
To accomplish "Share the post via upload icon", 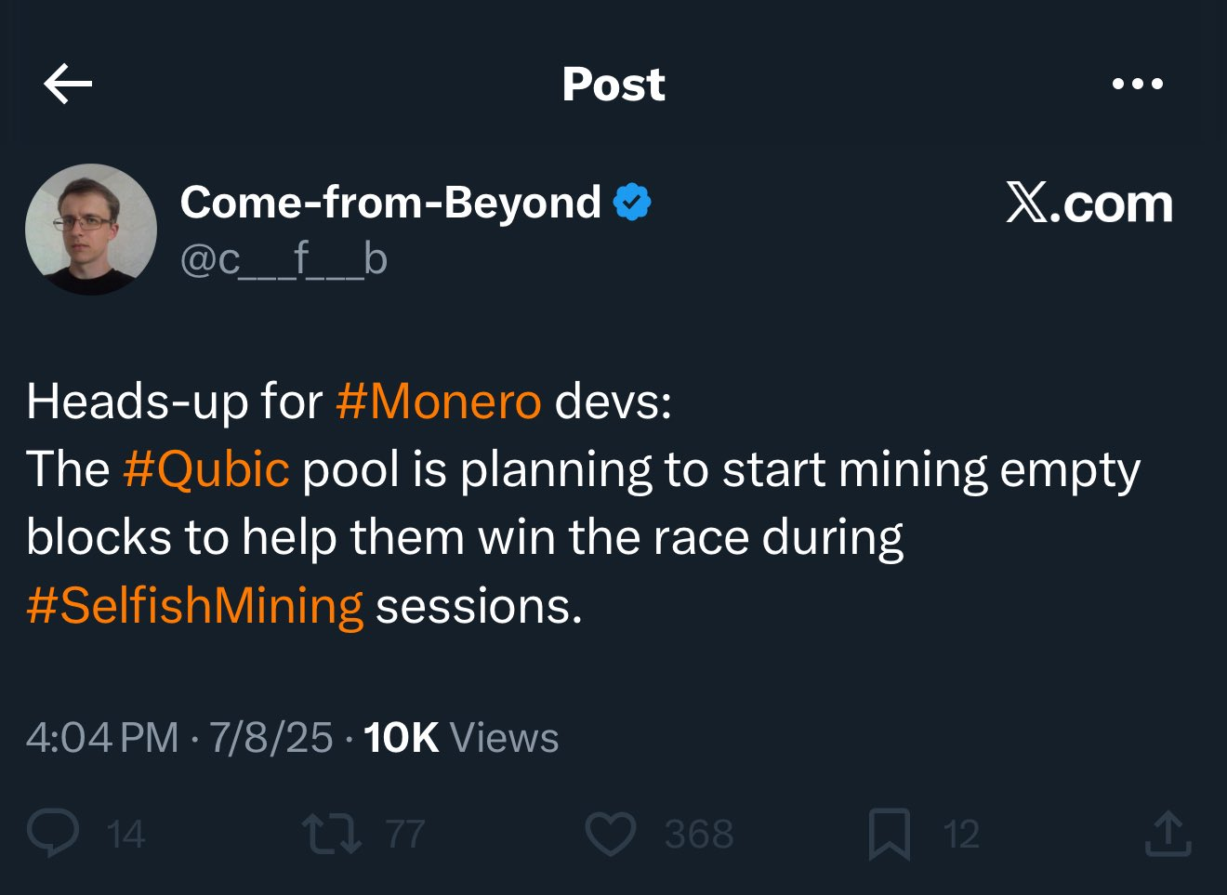I will tap(1168, 833).
